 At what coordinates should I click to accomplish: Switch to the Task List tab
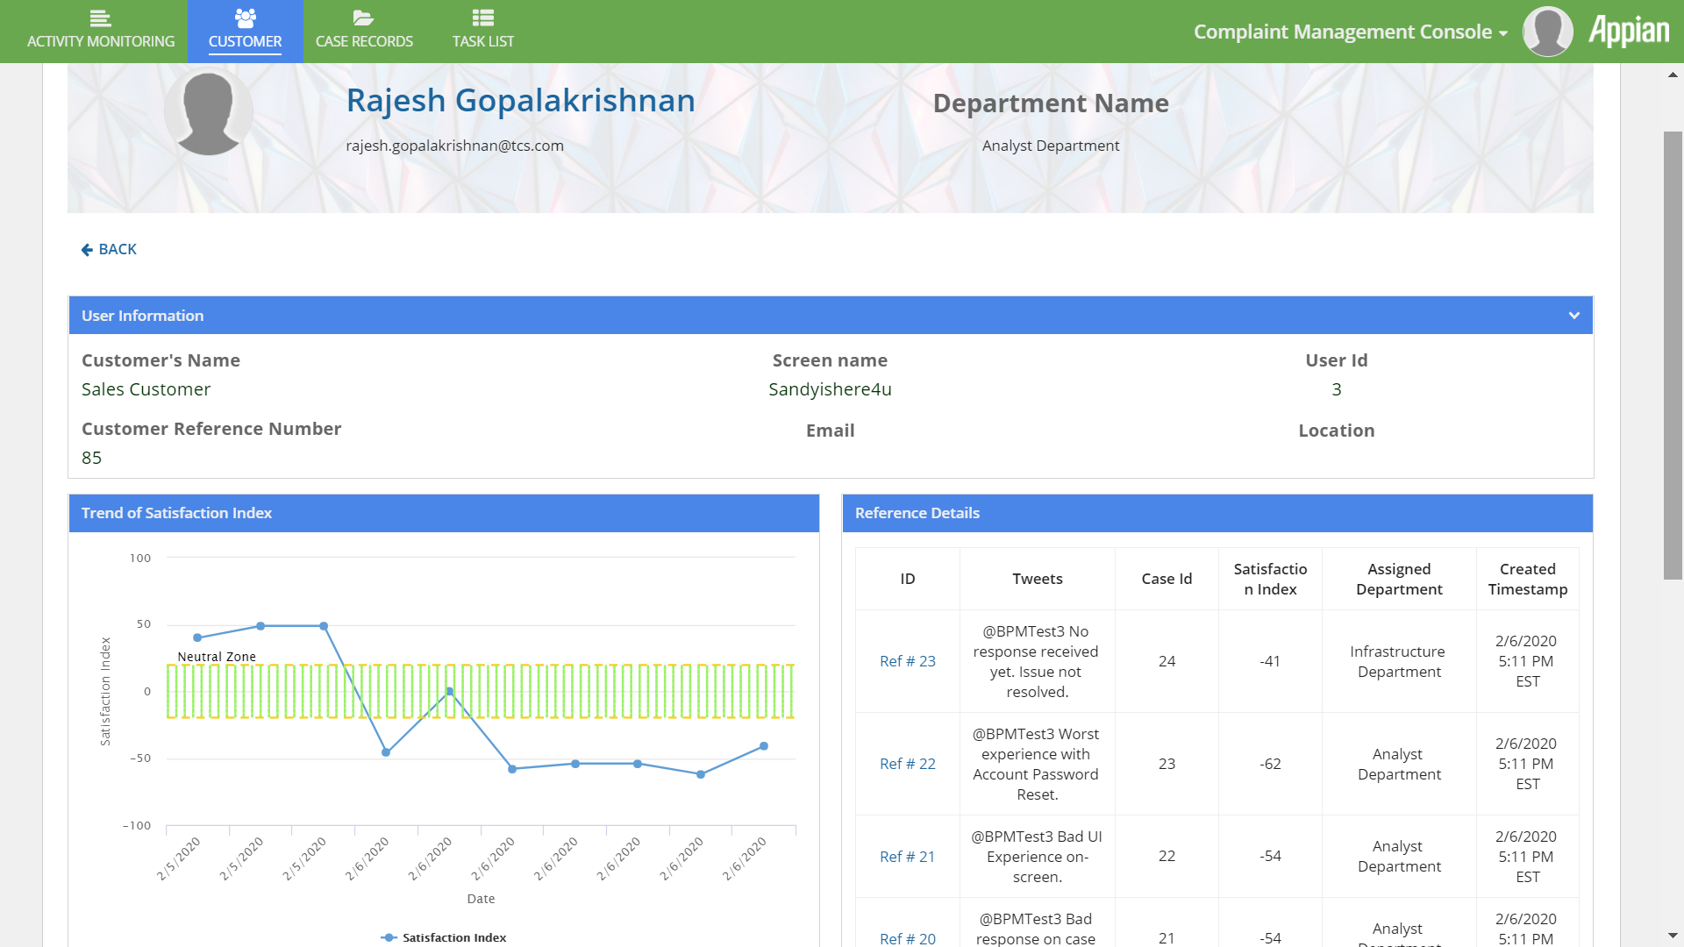coord(482,41)
